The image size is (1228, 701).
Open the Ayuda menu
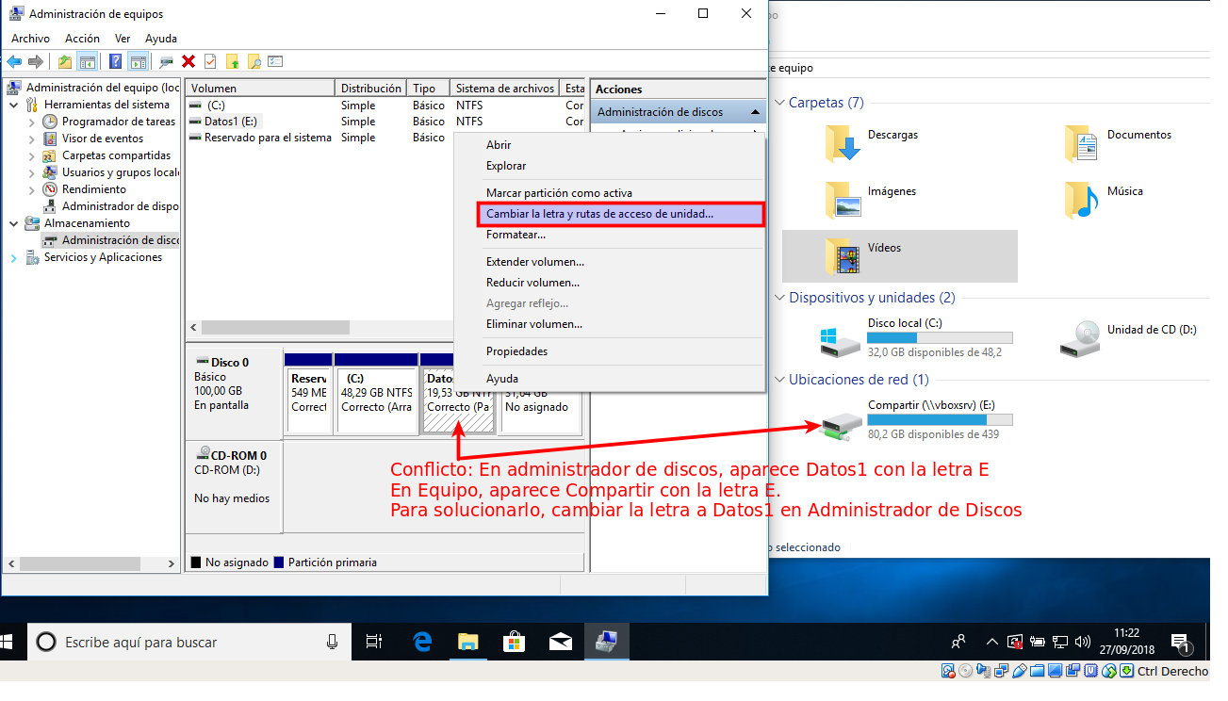point(161,39)
